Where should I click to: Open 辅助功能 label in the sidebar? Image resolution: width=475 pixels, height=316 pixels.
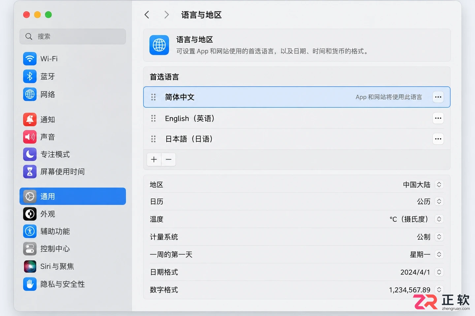click(55, 231)
